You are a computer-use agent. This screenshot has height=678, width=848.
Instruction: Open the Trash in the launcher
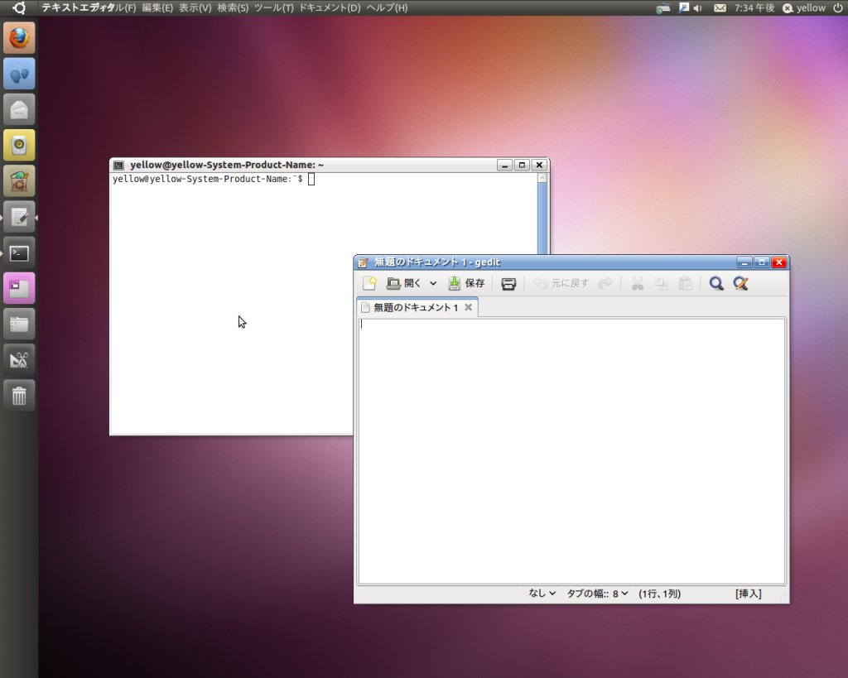click(19, 395)
